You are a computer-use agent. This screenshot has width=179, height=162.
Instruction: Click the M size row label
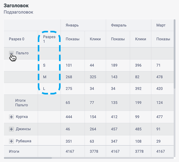(x=44, y=77)
